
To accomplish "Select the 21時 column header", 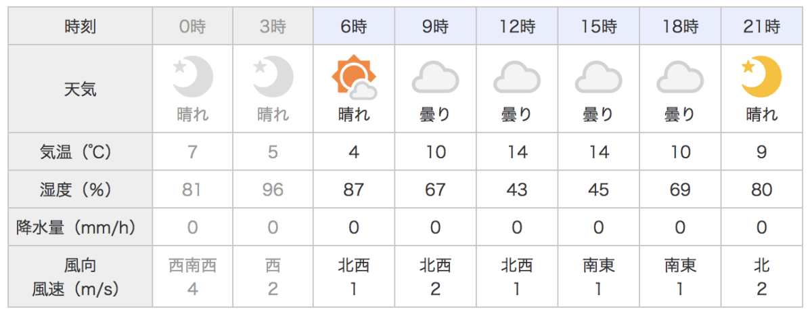I will (x=761, y=27).
